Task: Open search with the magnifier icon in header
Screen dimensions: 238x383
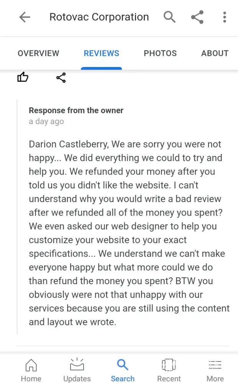Action: pos(169,17)
